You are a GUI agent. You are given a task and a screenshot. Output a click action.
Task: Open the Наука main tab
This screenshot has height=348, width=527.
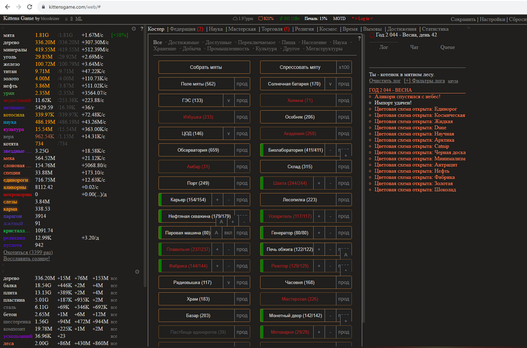pyautogui.click(x=216, y=29)
